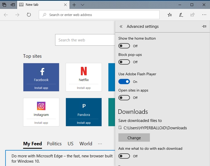Image resolution: width=210 pixels, height=166 pixels.
Task: Install app link under Instagram
Action: pyautogui.click(x=41, y=123)
